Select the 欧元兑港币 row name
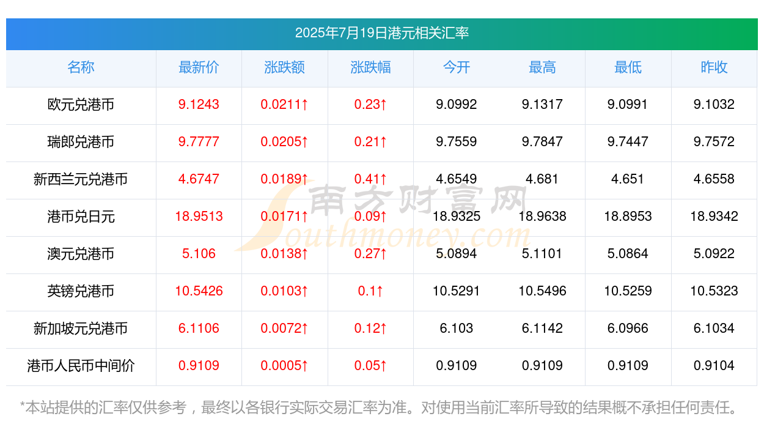This screenshot has width=764, height=427. (81, 105)
